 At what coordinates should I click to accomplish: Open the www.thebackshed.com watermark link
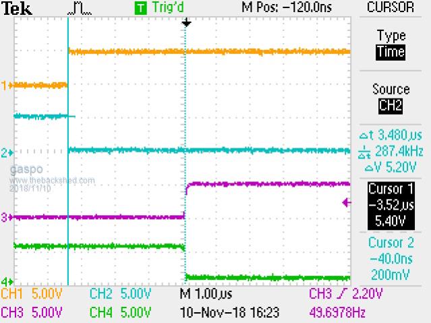[53, 180]
